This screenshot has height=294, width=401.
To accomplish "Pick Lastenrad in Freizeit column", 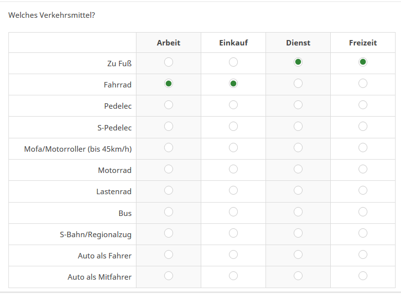I will [x=363, y=190].
